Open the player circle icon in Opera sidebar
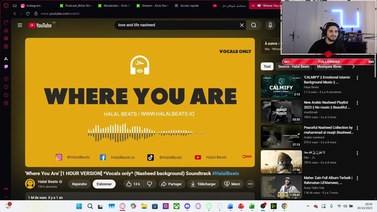The image size is (377, 212). tap(6, 79)
